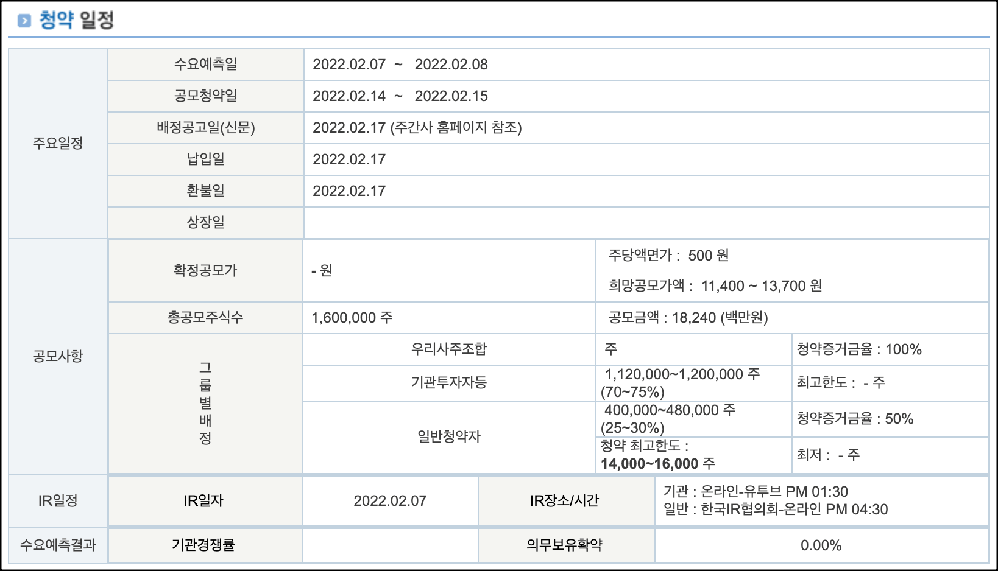Click 최고한도 : - 주 text
The width and height of the screenshot is (998, 571).
841,382
